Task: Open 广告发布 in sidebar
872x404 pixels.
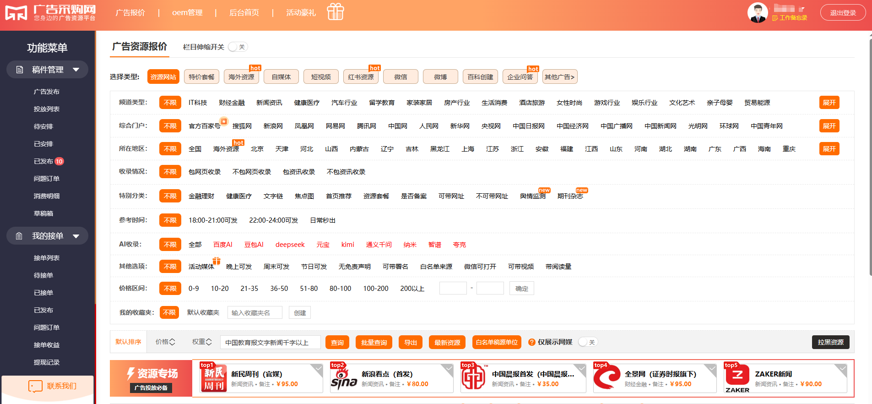Action: coord(47,92)
